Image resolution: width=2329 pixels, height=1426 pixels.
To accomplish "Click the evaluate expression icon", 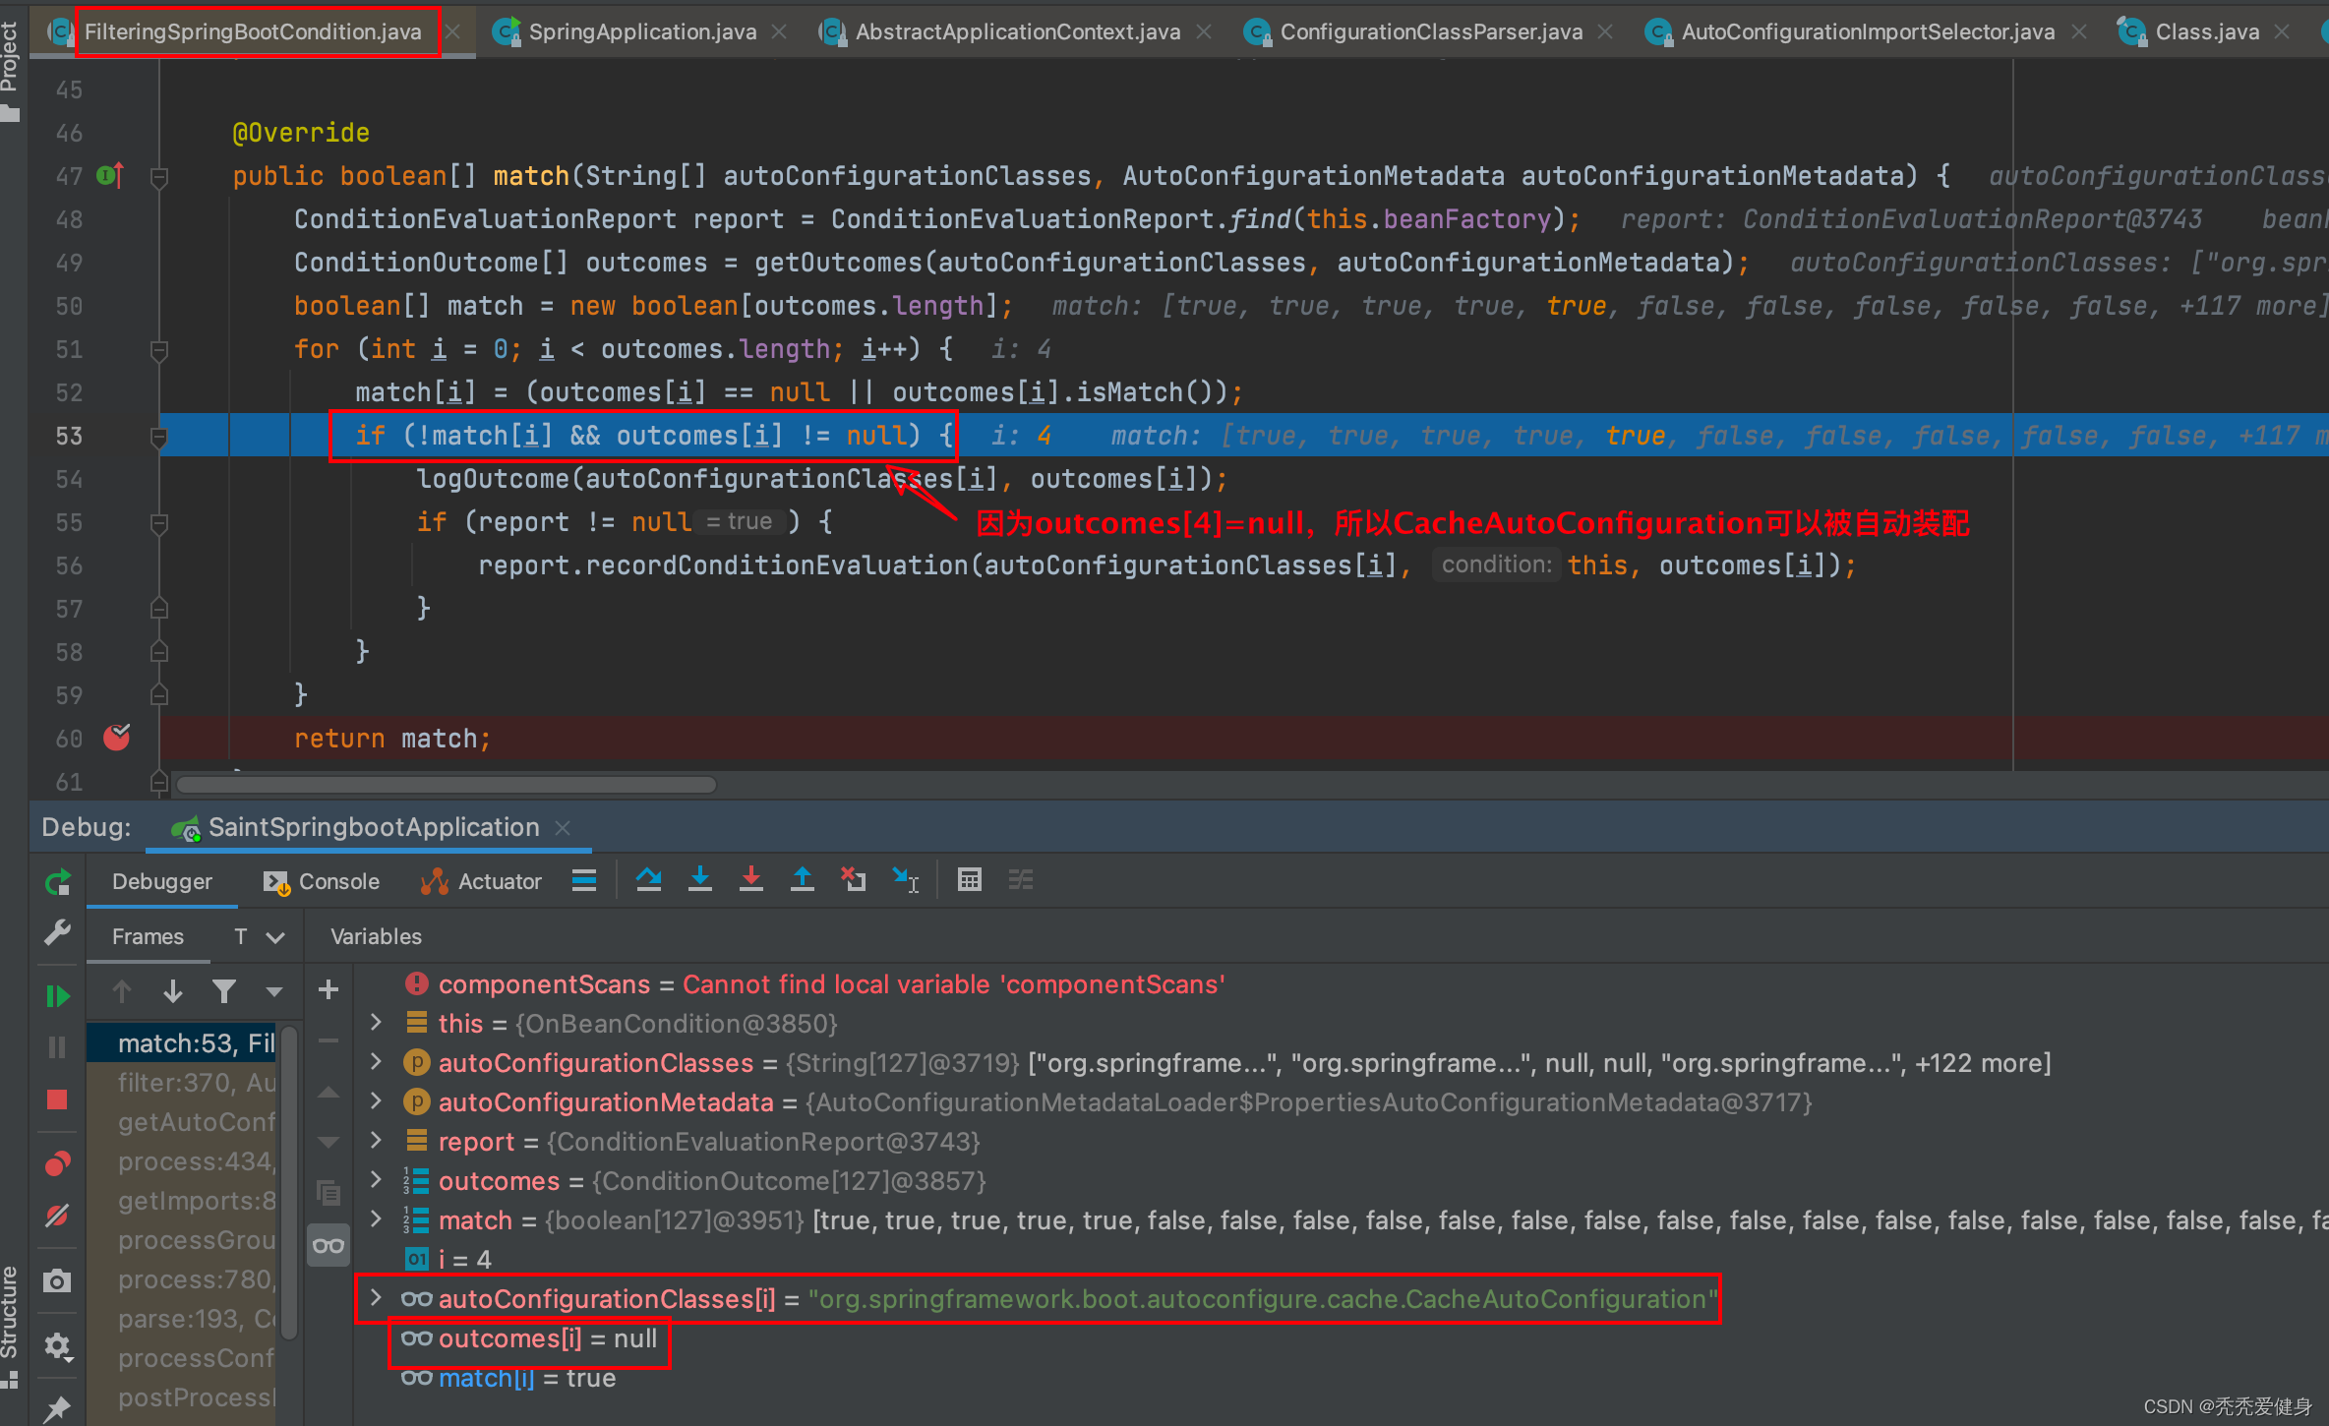I will tap(970, 883).
